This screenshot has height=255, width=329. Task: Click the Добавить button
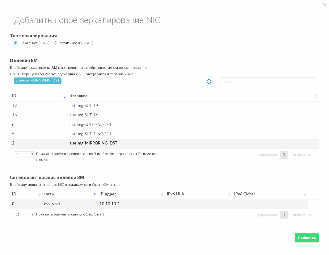[306, 238]
